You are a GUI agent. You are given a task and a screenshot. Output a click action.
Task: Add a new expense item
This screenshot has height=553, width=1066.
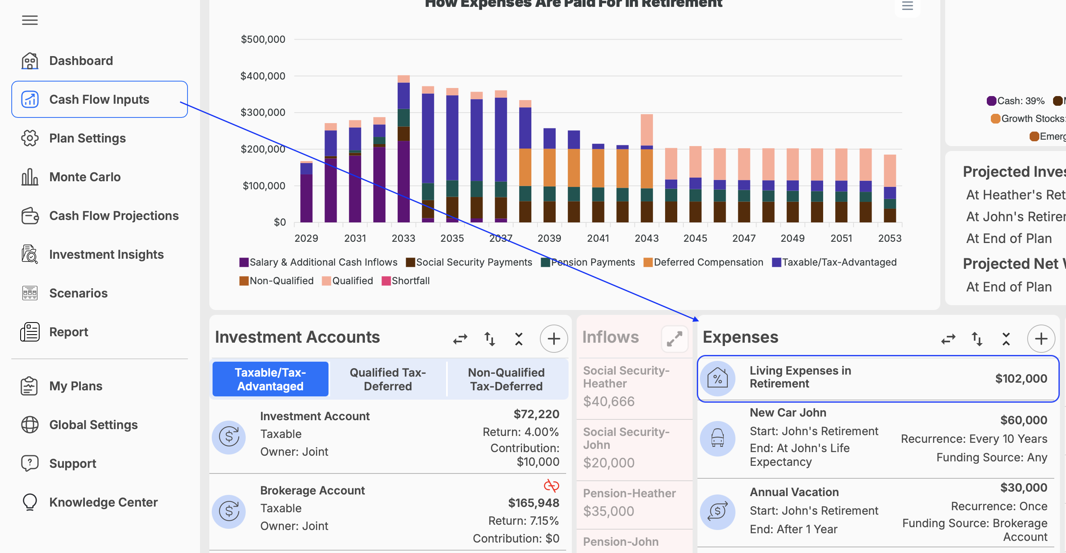pos(1041,339)
